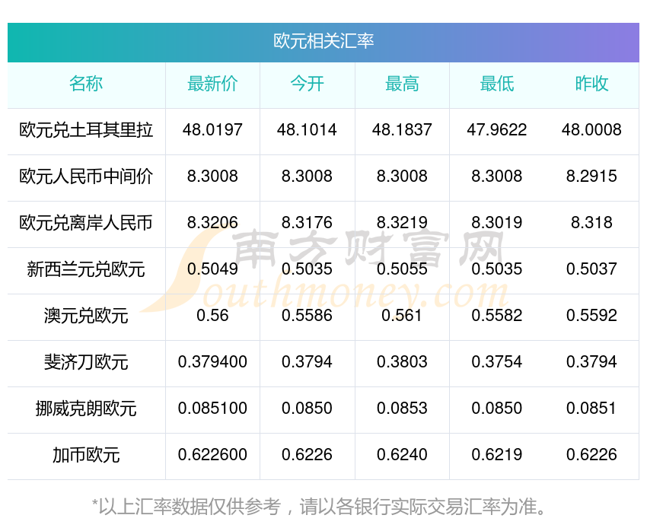Select the row name 澳元兑欧元

[x=86, y=316]
